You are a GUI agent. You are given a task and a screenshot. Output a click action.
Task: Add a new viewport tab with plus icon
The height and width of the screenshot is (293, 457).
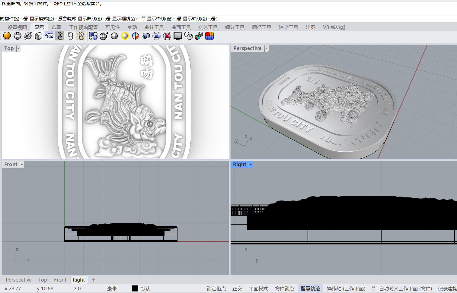click(x=94, y=280)
